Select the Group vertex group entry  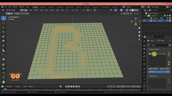(157, 54)
